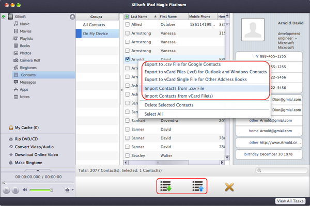Click the Play button
The height and width of the screenshot is (206, 310).
(x=6, y=190)
